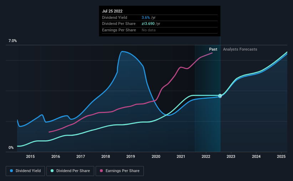Select the 2023 x-axis label
Image resolution: width=293 pixels, height=181 pixels.
231,156
